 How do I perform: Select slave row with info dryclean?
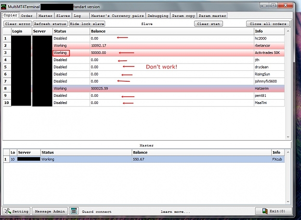point(144,67)
